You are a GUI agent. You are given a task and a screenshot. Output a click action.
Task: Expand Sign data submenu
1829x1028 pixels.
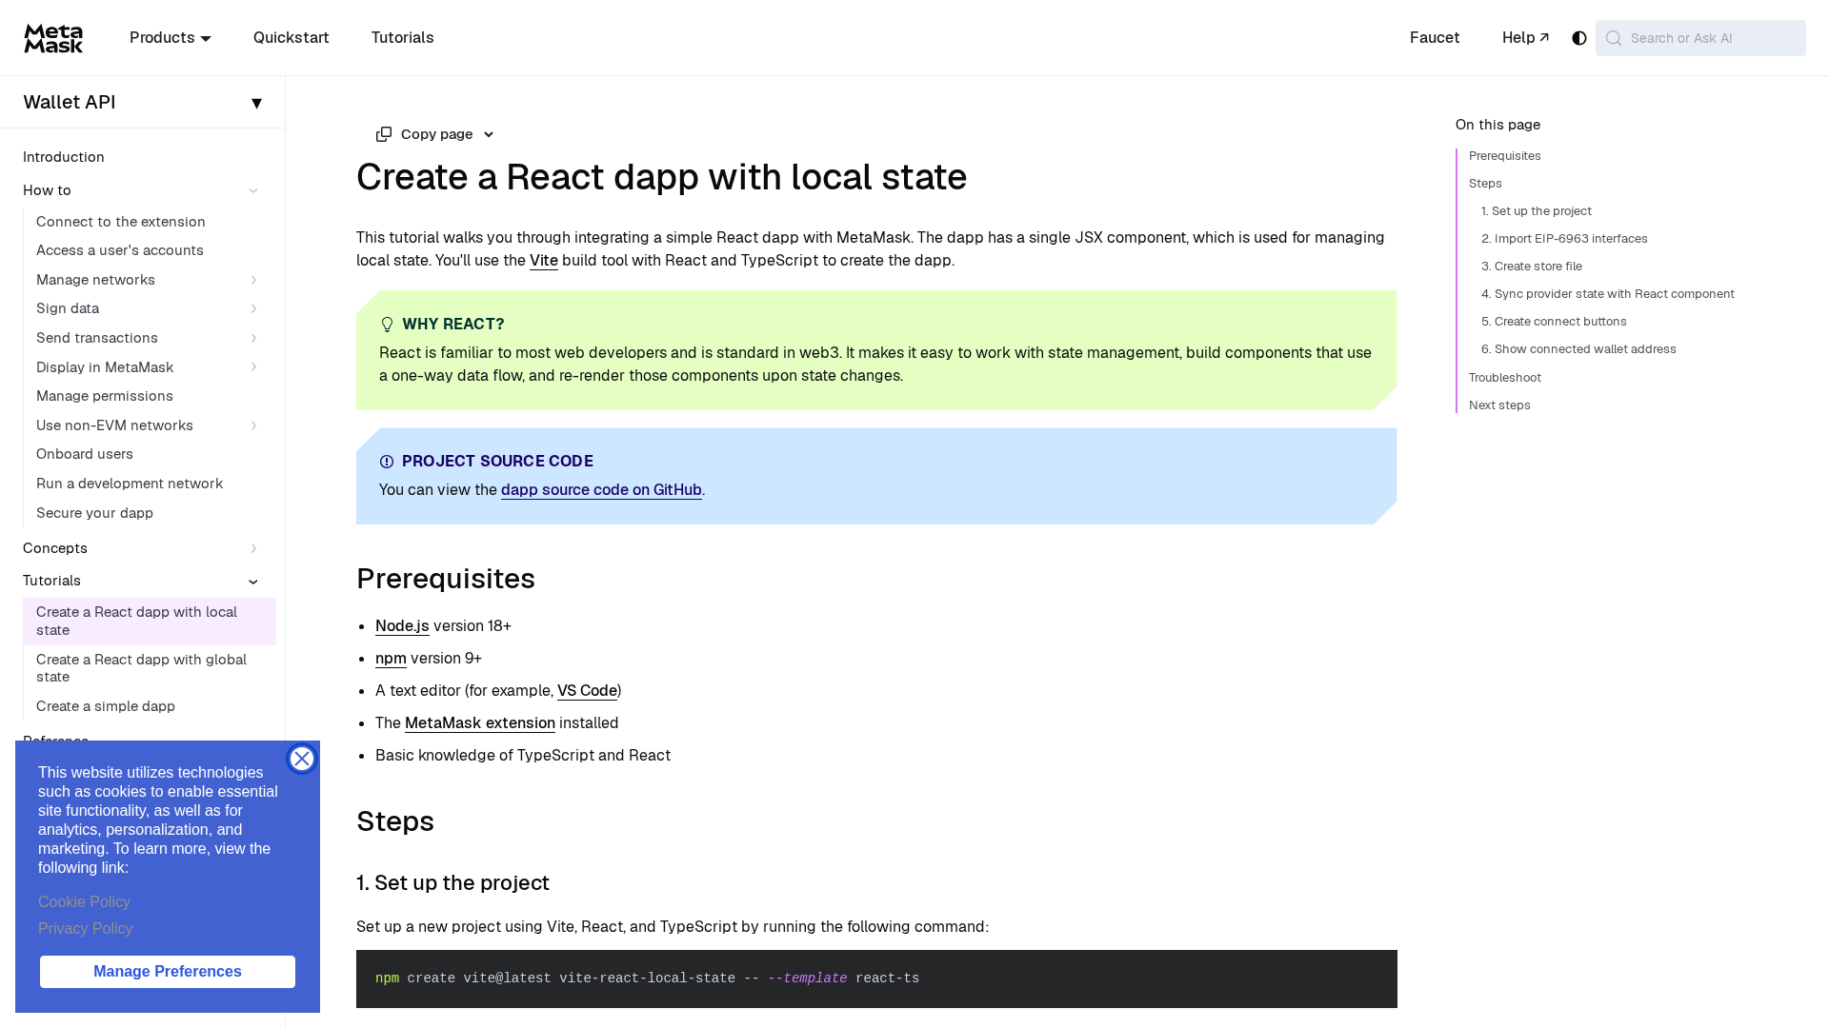(253, 308)
